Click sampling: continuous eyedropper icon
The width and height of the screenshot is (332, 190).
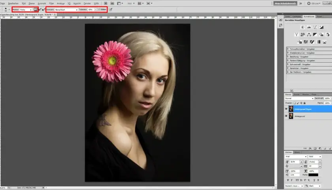pos(36,9)
